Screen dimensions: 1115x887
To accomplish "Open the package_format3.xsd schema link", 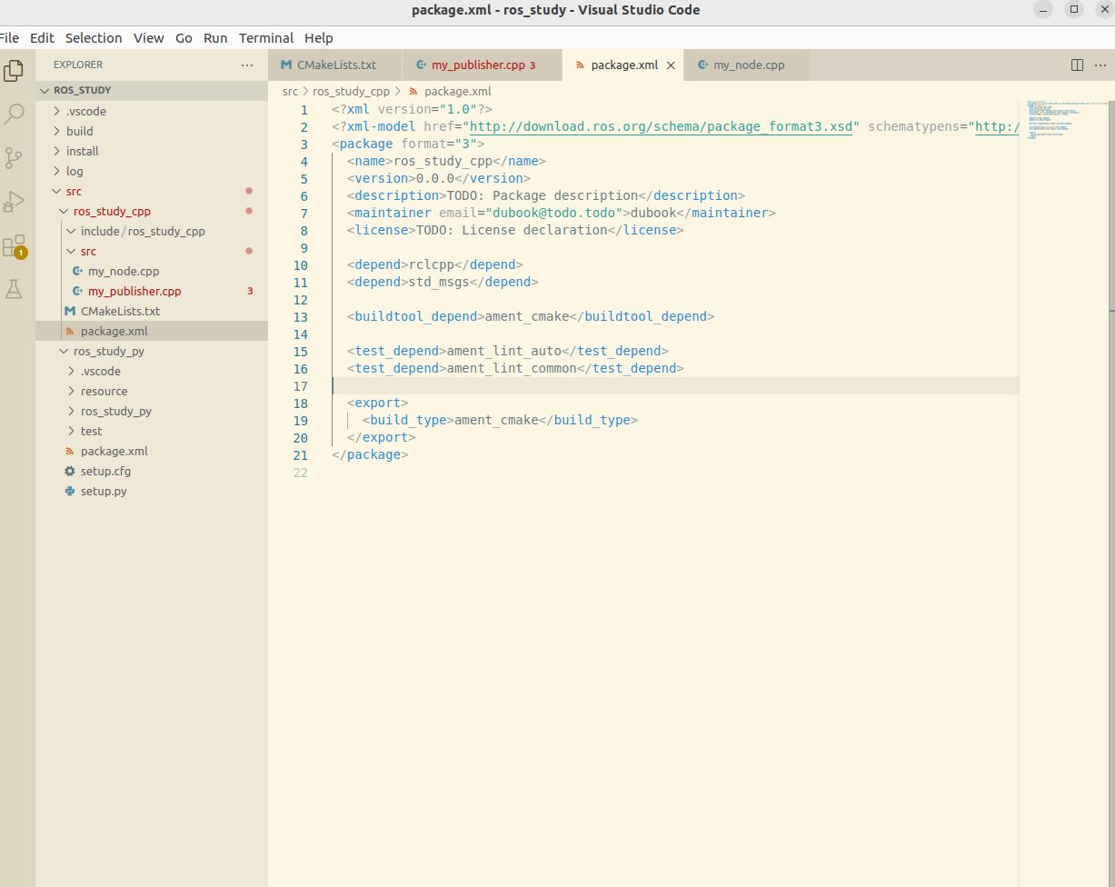I will [x=661, y=126].
